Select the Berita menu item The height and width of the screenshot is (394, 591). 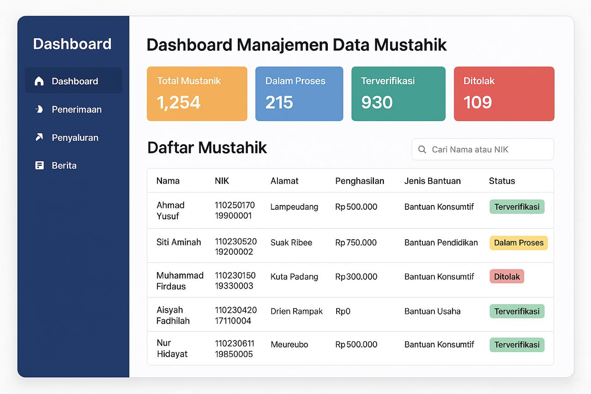pos(64,165)
